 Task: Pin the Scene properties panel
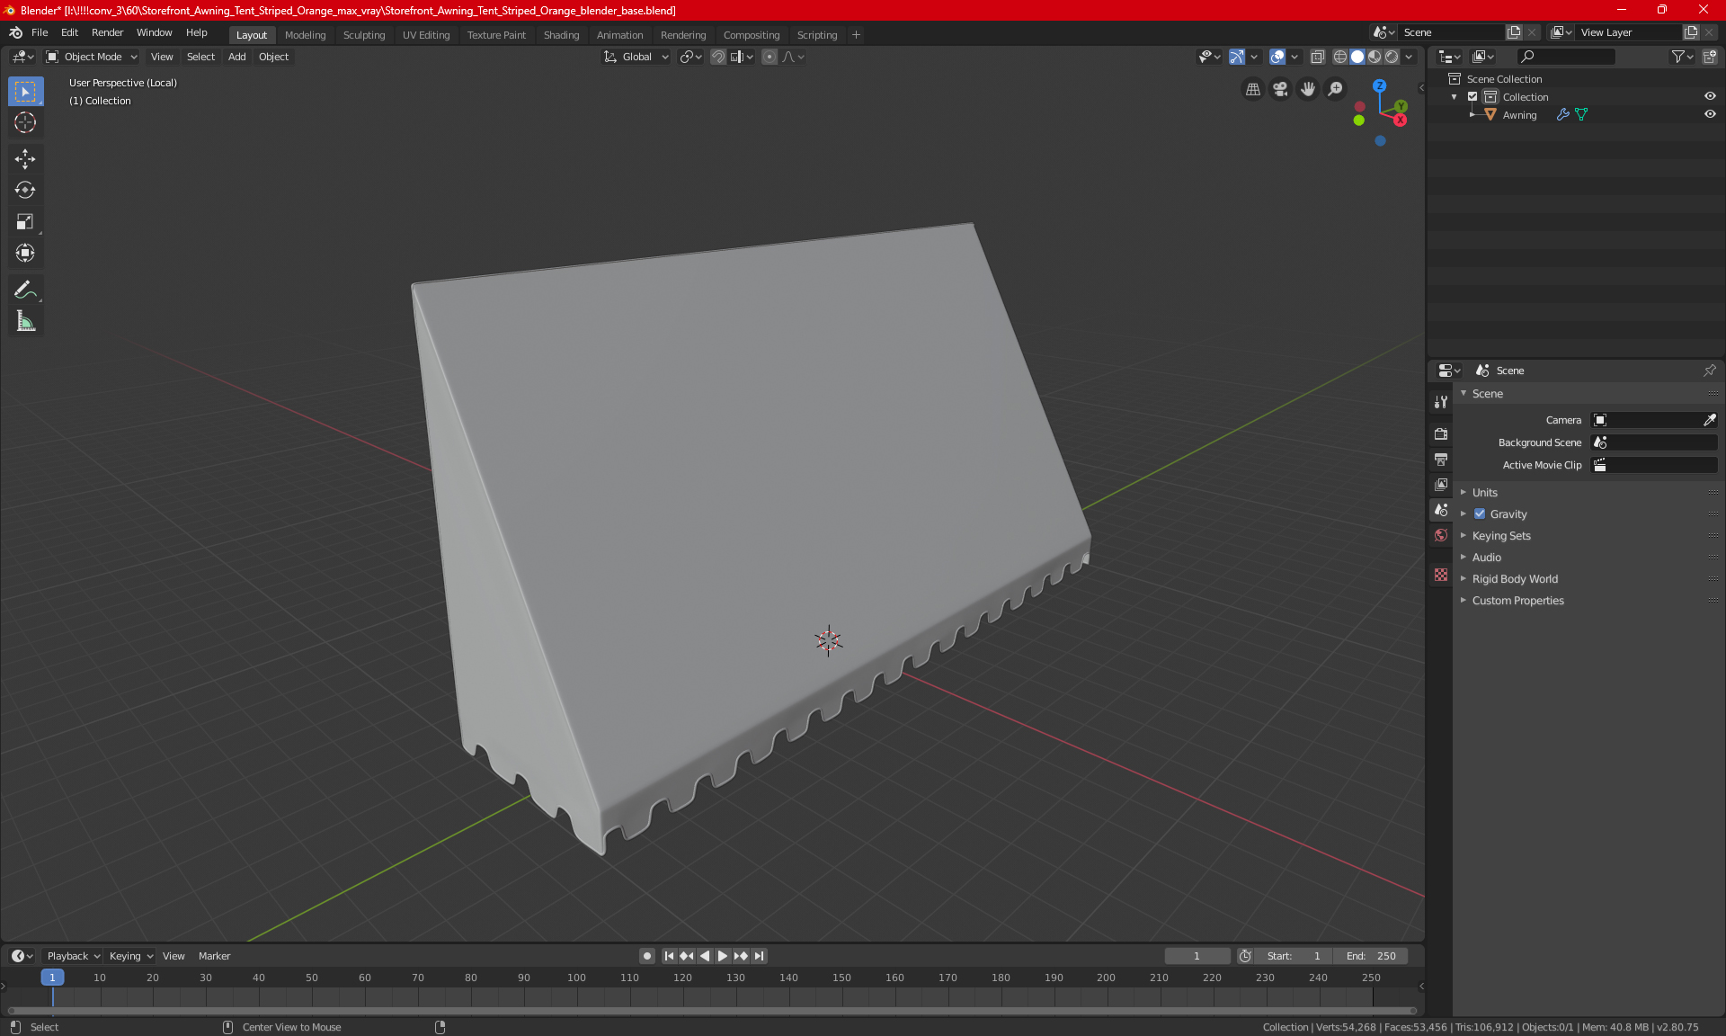[x=1709, y=371]
